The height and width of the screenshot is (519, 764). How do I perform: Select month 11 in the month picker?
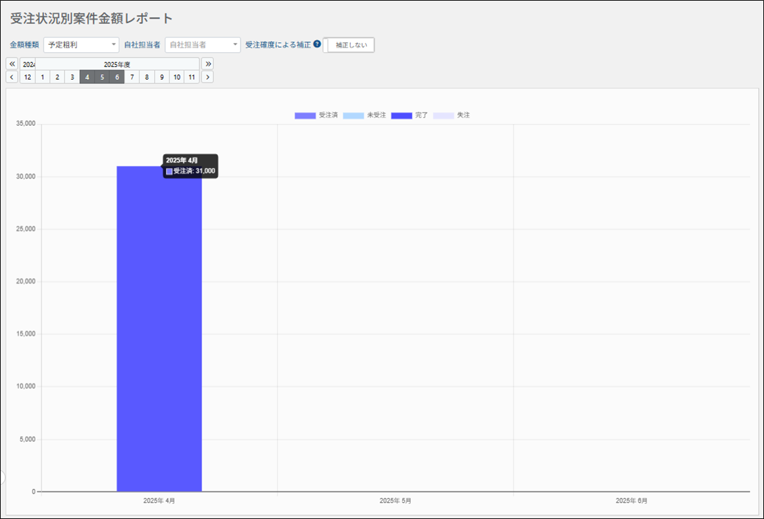[x=192, y=77]
